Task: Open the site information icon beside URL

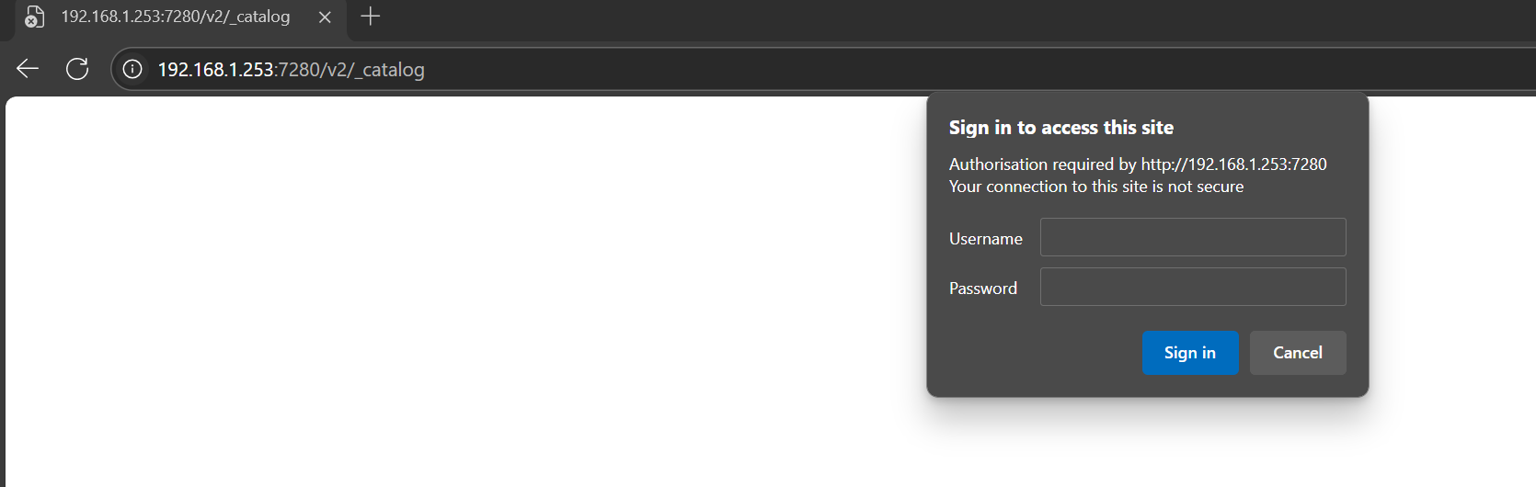Action: [132, 69]
